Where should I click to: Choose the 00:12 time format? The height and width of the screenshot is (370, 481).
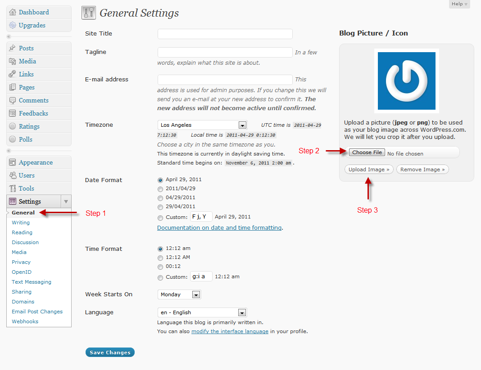pyautogui.click(x=160, y=266)
